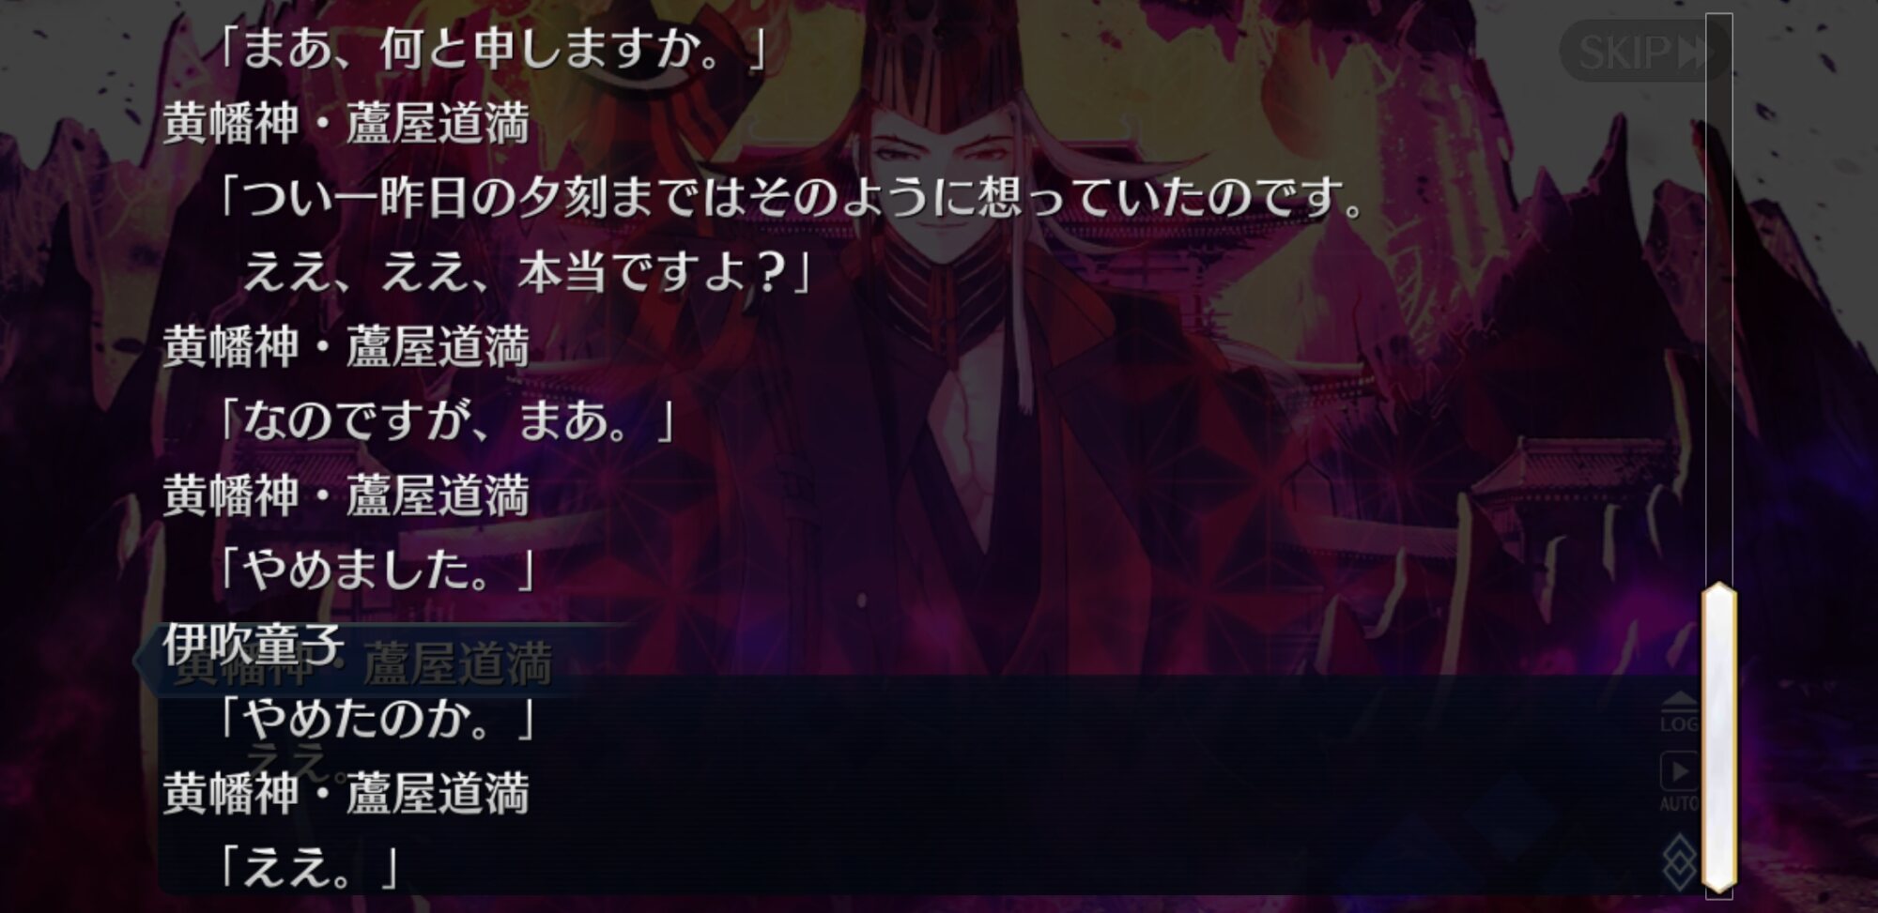Click the white scrollbar thumb
Screen dimensions: 1878x913
pos(1719,738)
